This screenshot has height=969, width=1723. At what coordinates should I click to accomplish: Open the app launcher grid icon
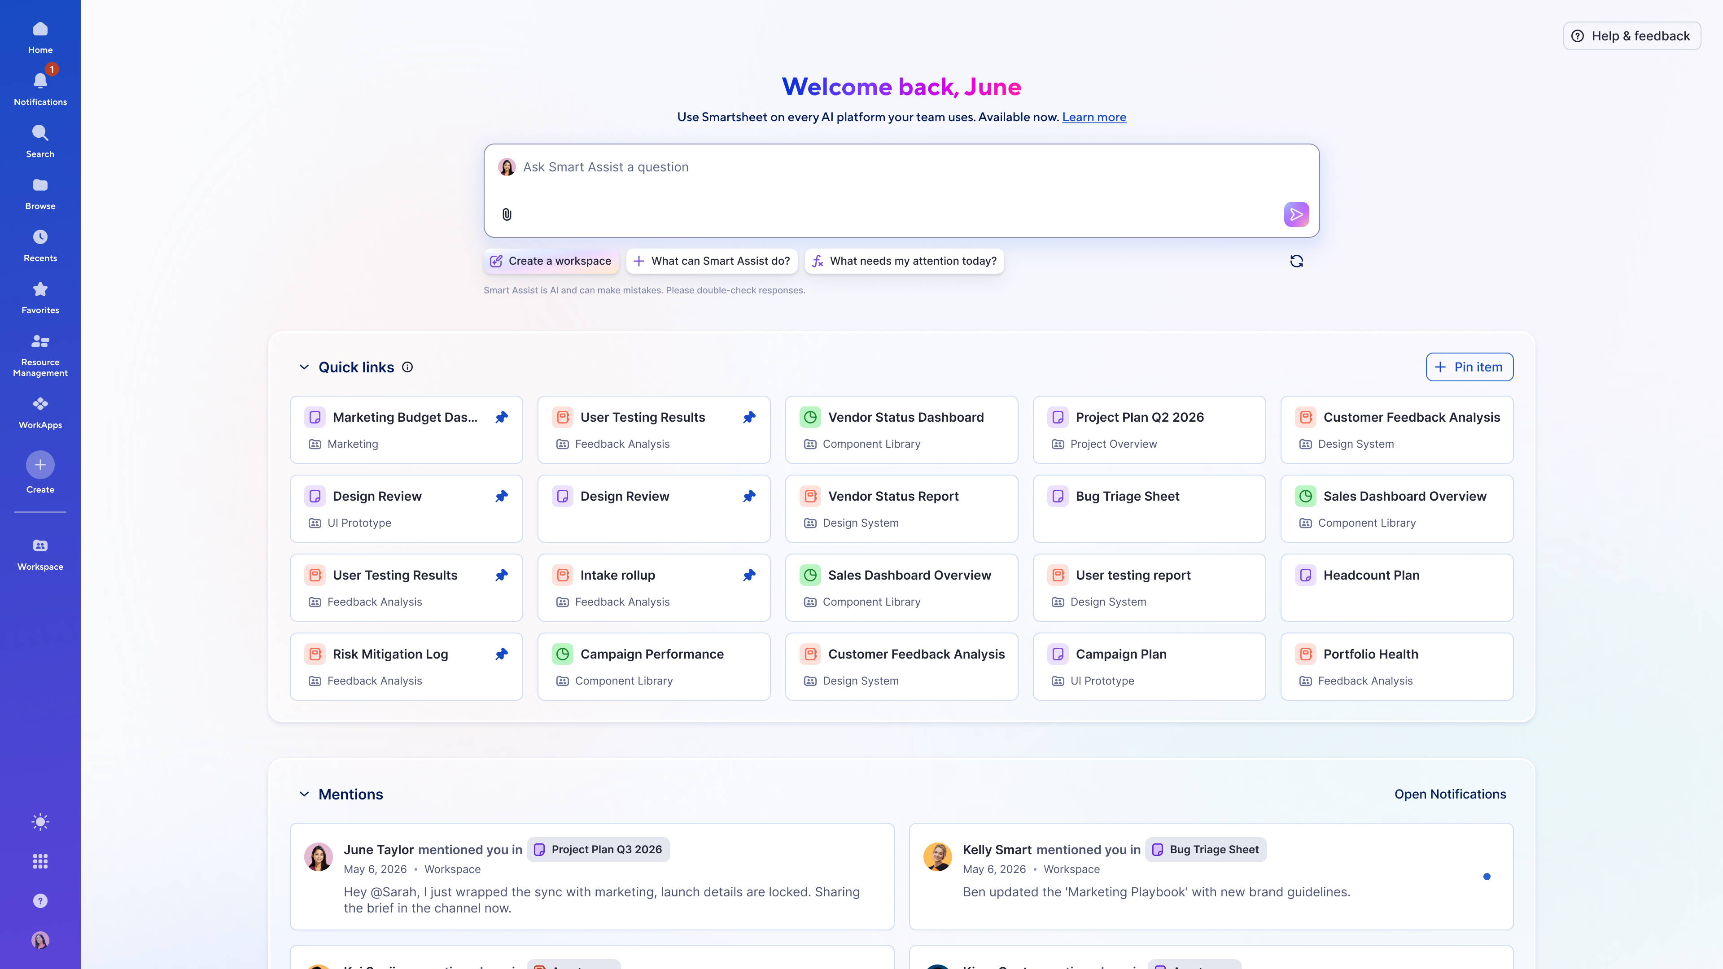coord(40,861)
